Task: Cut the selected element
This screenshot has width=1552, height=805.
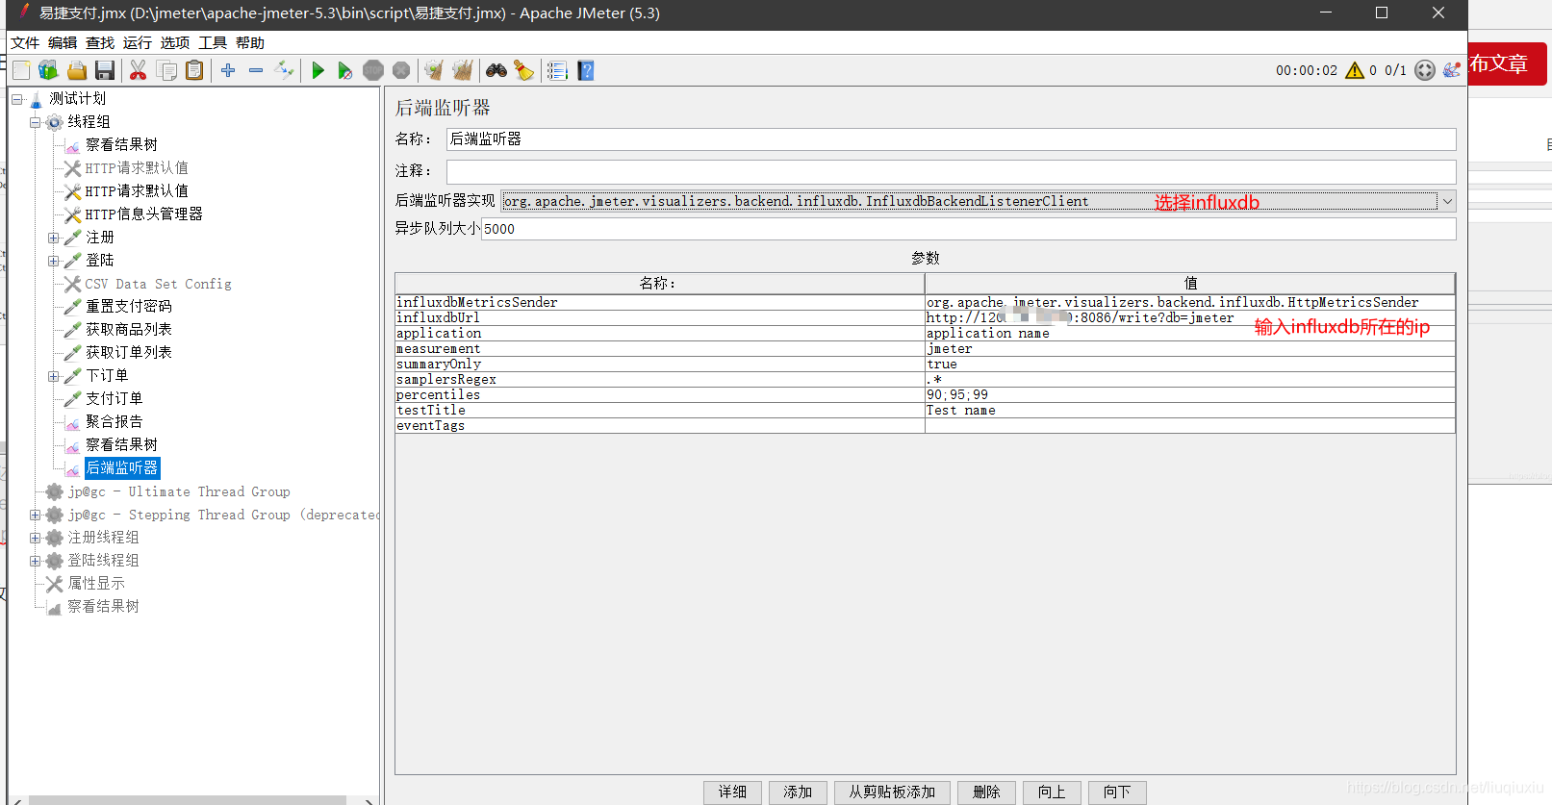Action: [x=138, y=70]
